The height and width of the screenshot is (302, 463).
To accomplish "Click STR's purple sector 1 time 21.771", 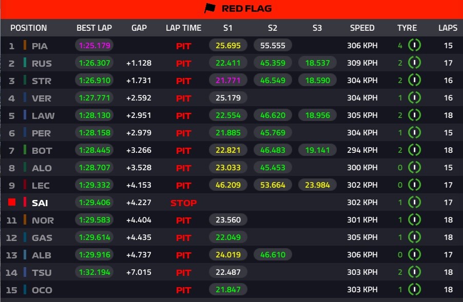I will pyautogui.click(x=228, y=80).
